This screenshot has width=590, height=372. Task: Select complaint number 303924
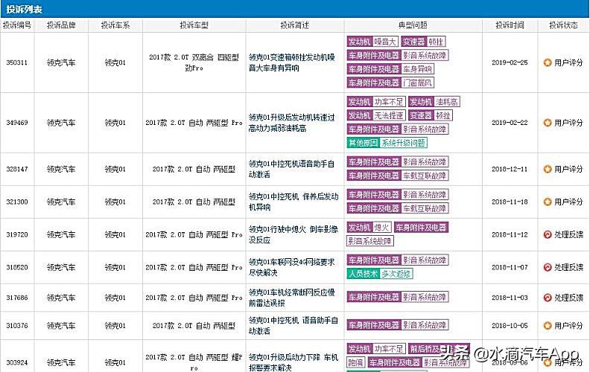(17, 362)
